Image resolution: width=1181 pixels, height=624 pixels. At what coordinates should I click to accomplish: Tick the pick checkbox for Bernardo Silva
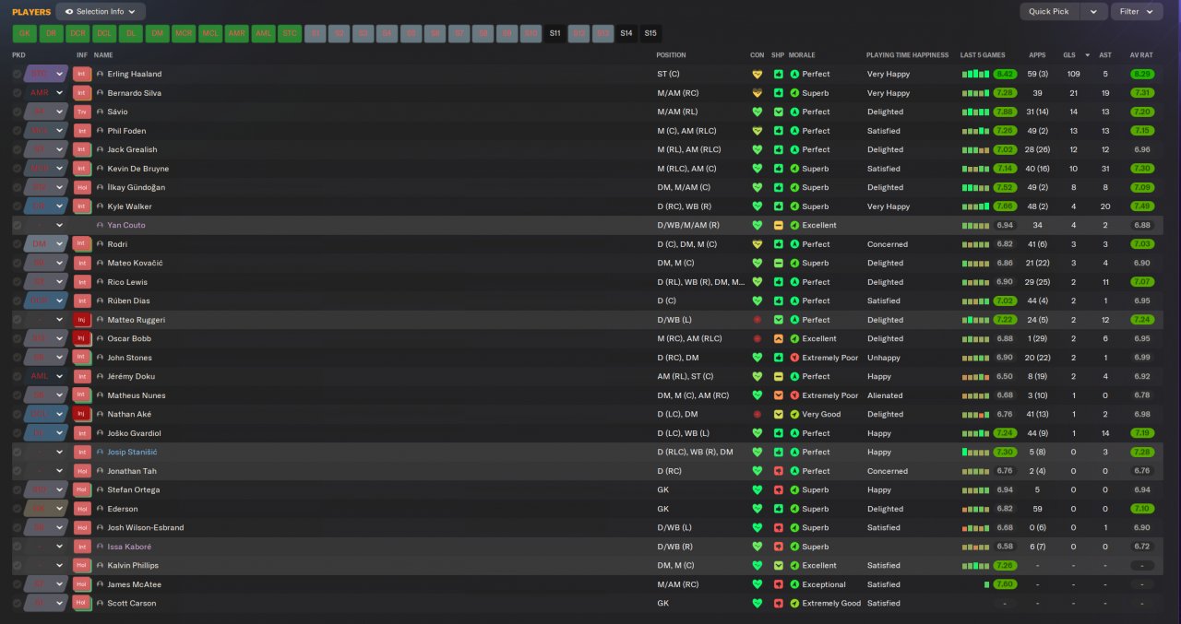(x=18, y=93)
